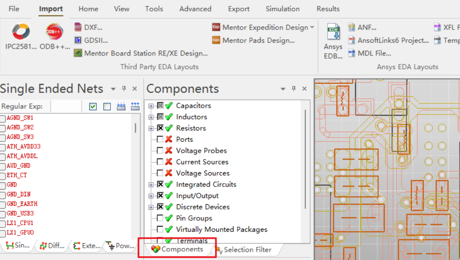Expand the Resistors tree node
This screenshot has height=260, width=460.
pos(151,128)
